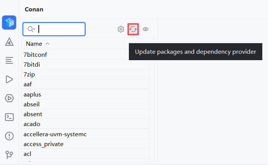The height and width of the screenshot is (165, 268).
Task: Toggle the eye visibility icon
Action: click(x=146, y=29)
